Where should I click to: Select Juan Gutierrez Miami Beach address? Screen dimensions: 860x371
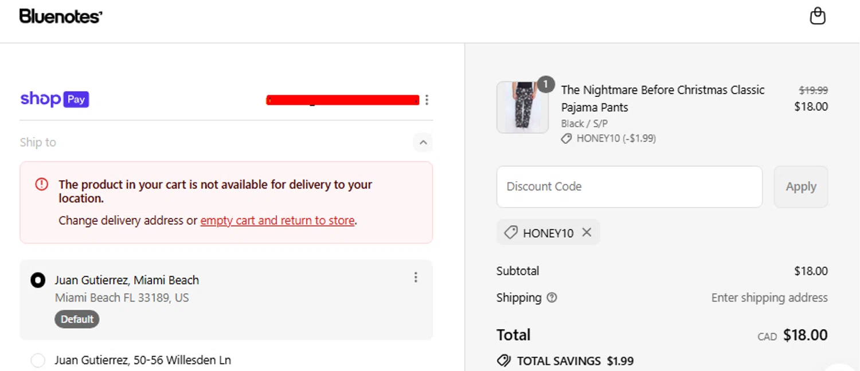(38, 280)
